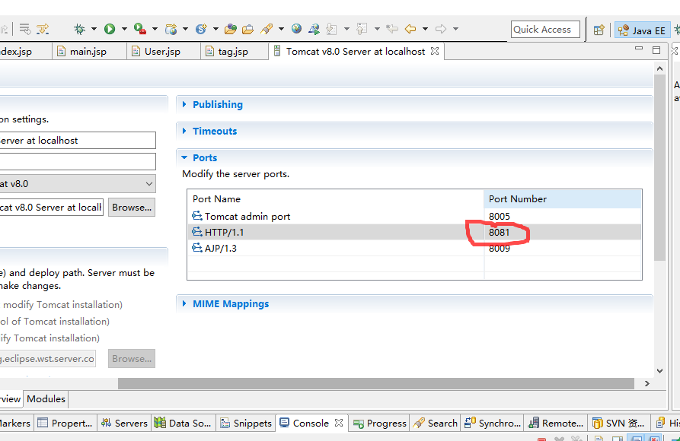This screenshot has height=441, width=680.
Task: Click the Back navigation arrow in toolbar
Action: click(410, 29)
